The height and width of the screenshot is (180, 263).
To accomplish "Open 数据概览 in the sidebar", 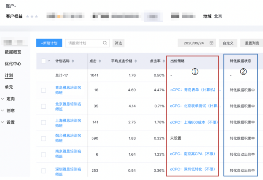I will (x=13, y=52).
